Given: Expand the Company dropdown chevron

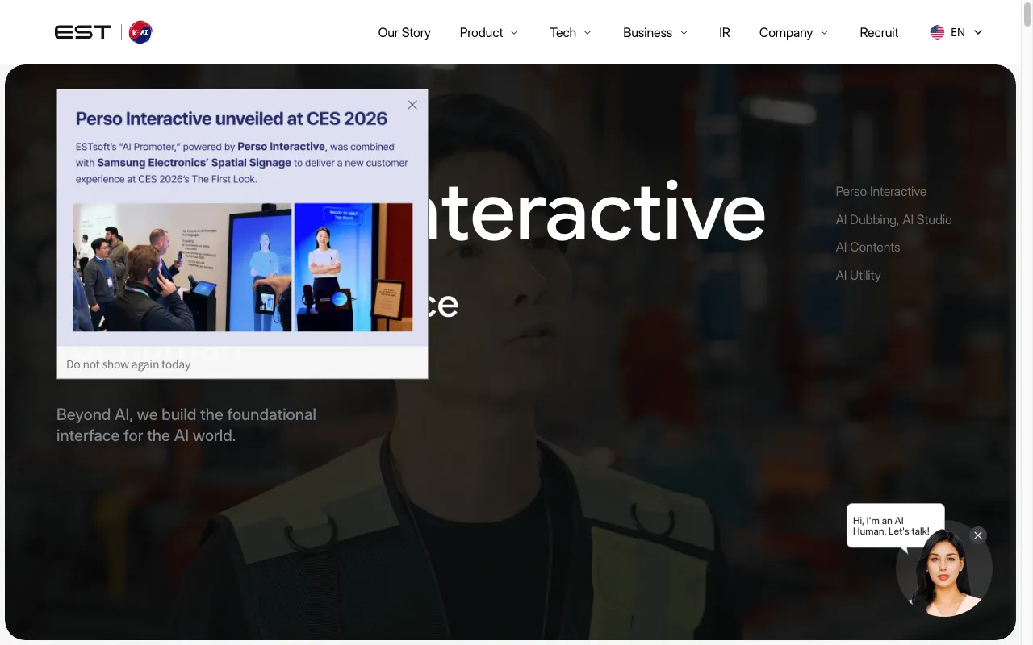Looking at the screenshot, I should click(824, 32).
